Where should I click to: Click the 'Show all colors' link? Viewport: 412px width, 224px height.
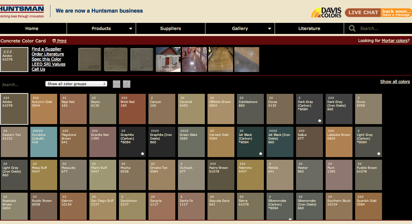tap(395, 82)
